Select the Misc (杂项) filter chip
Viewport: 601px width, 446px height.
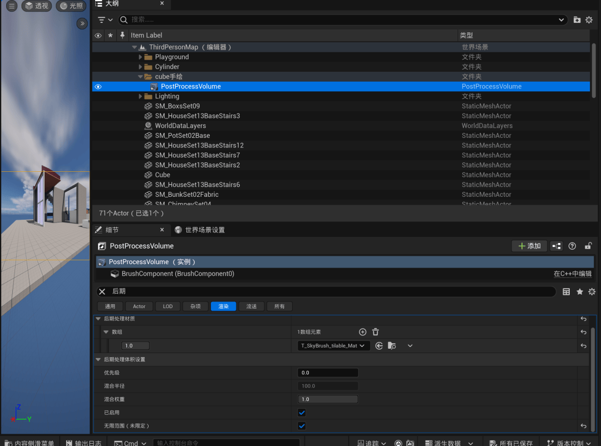tap(195, 306)
